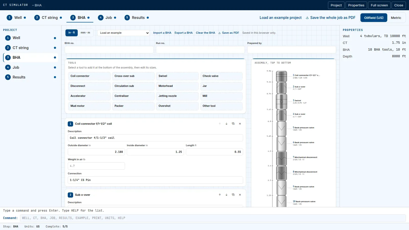Switch units to mm · m
Viewport: 409px width, 230px height.
[x=85, y=33]
